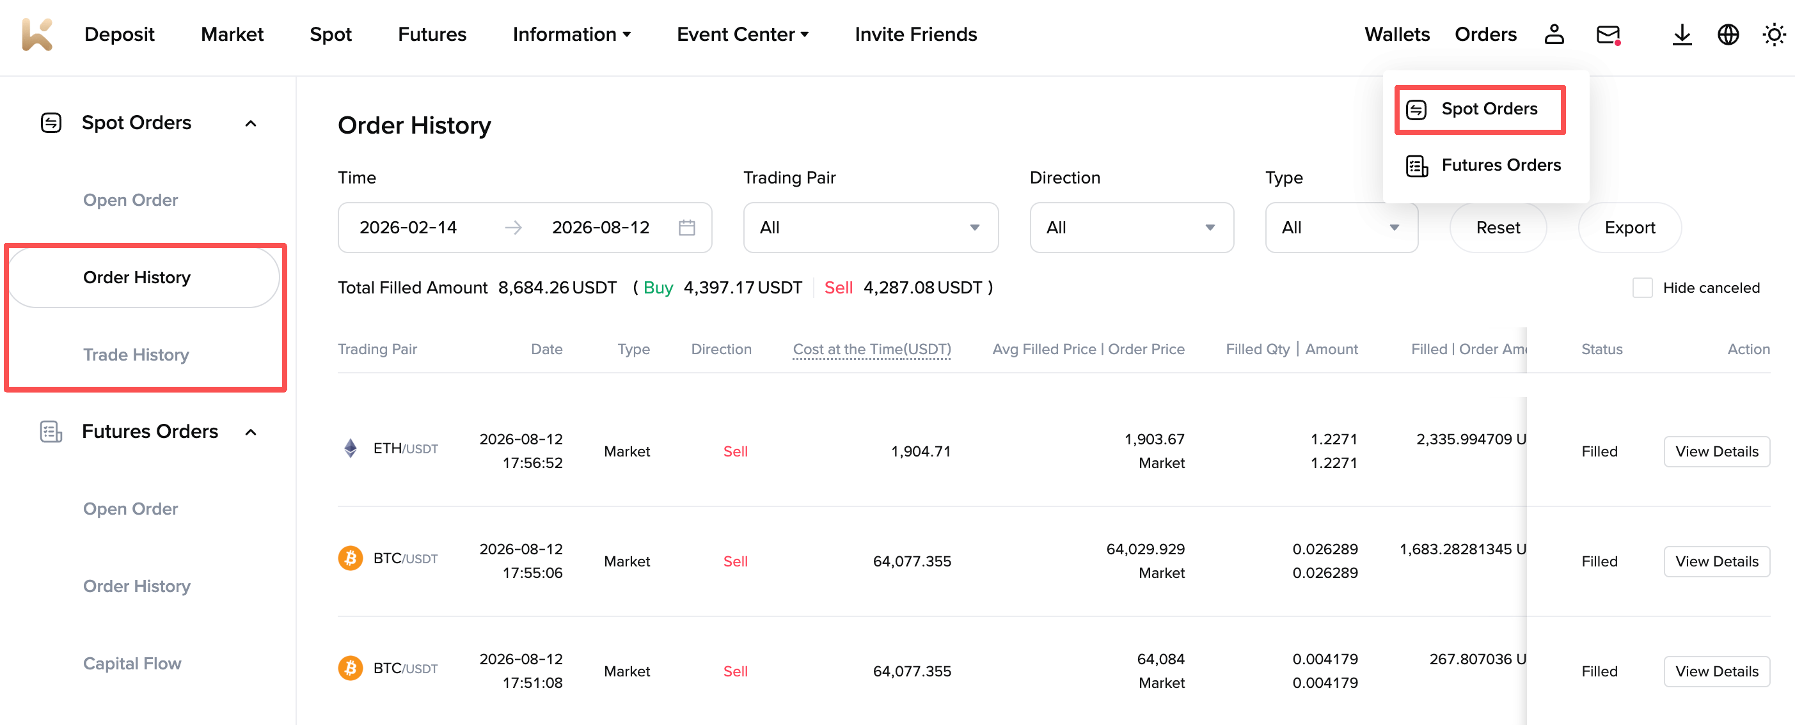Image resolution: width=1795 pixels, height=725 pixels.
Task: Click the Bitcoin icon in first BTC/USDT row
Action: click(351, 559)
